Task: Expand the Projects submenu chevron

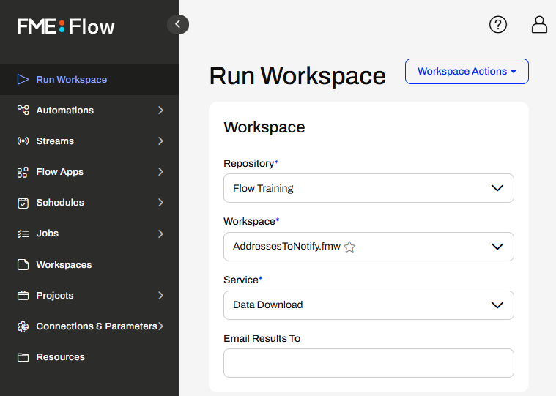Action: (160, 296)
